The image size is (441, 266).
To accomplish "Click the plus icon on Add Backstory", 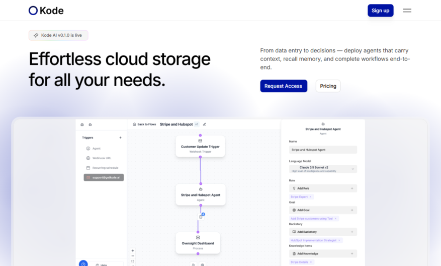I will pyautogui.click(x=352, y=232).
